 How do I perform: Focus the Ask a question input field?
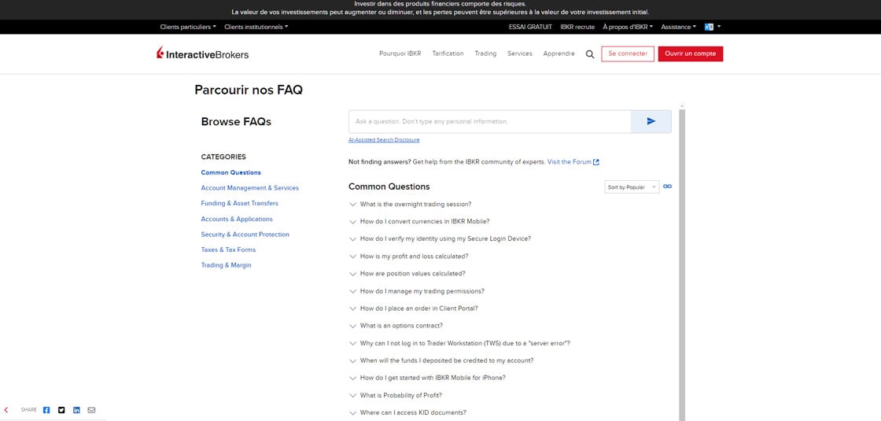pos(490,121)
